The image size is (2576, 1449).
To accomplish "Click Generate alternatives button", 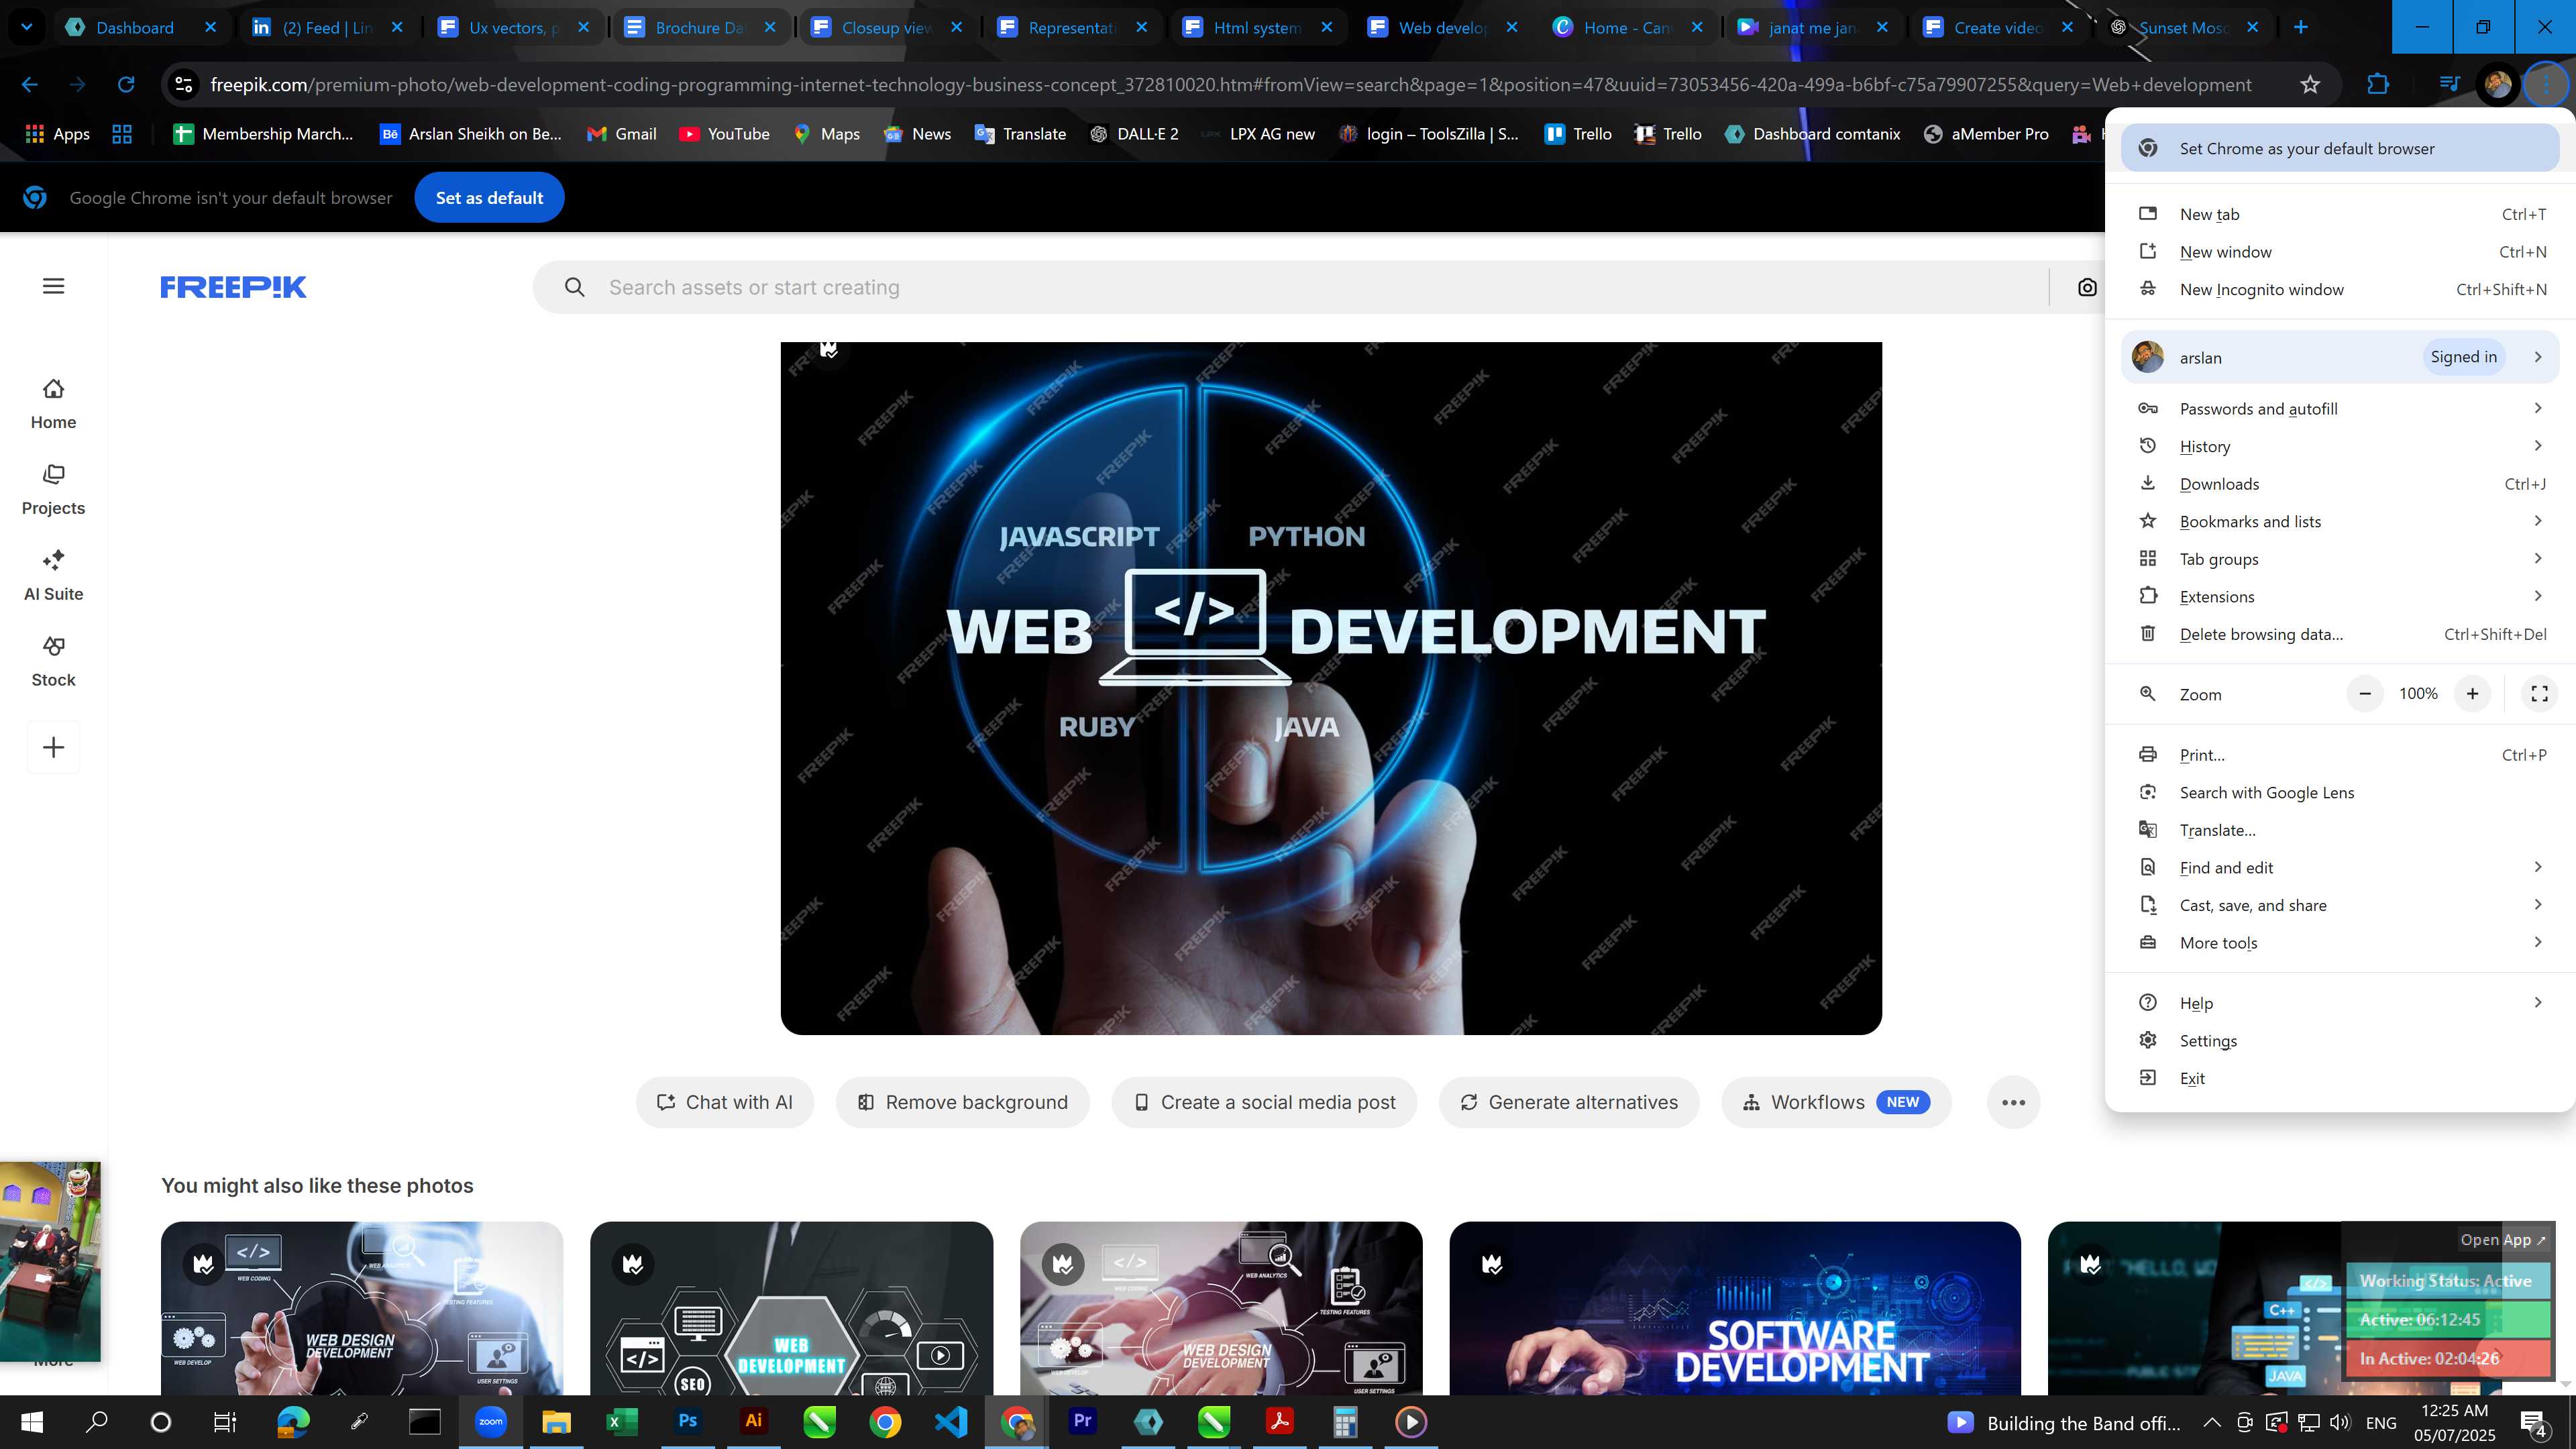I will click(1569, 1102).
